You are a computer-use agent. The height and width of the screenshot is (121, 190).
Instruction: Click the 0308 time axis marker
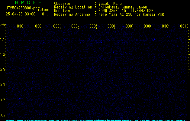(x=147, y=26)
